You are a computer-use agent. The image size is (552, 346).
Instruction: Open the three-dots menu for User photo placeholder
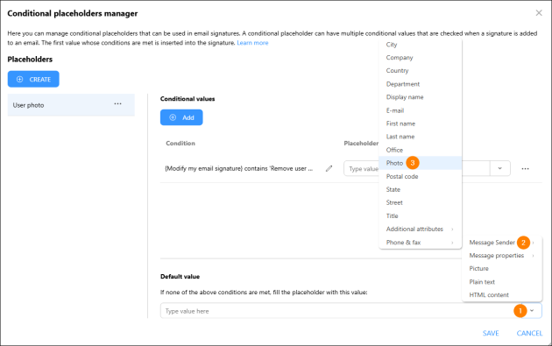(x=117, y=104)
